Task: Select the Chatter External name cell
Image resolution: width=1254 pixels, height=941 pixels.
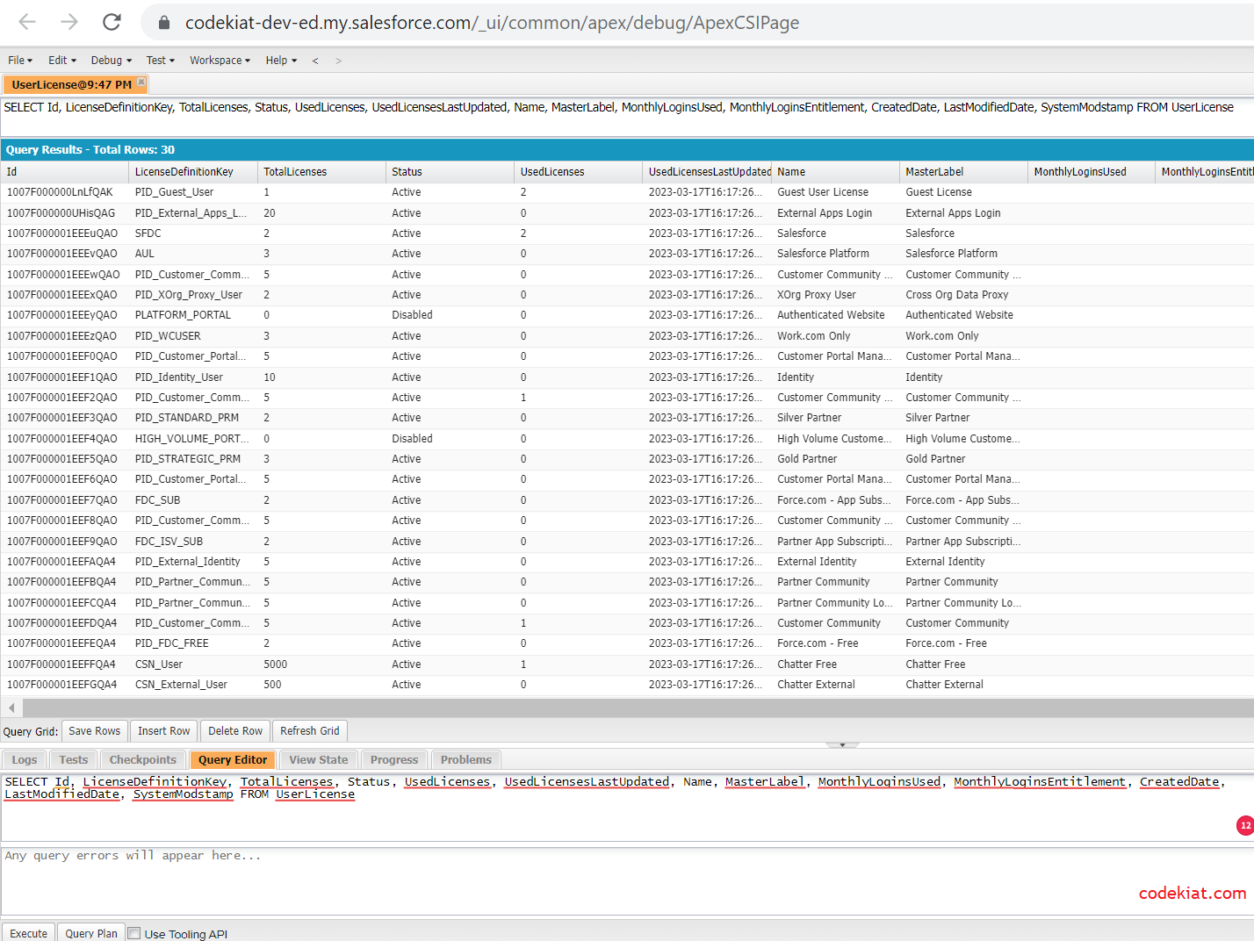Action: click(835, 685)
